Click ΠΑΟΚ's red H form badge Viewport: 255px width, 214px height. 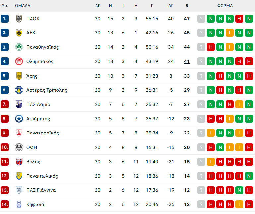click(x=239, y=19)
